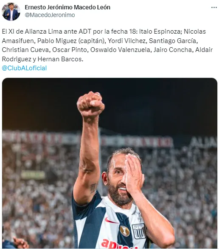
Task: Click the blurred crowd behind the player
Action: [182, 191]
